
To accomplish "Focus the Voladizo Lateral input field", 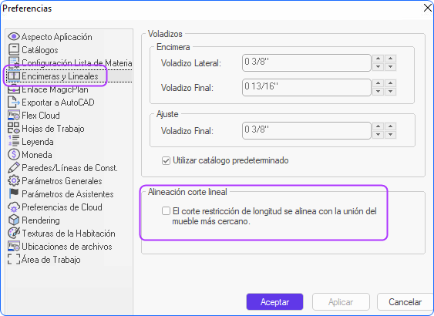I will [x=306, y=62].
